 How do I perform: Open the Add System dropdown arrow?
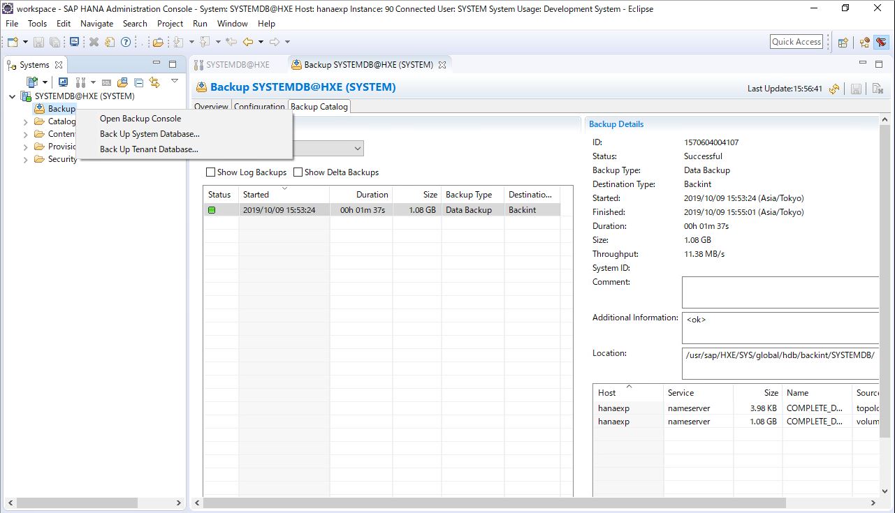coord(45,82)
